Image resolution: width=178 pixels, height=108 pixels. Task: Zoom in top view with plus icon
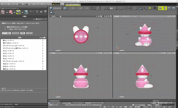[x=99, y=16]
